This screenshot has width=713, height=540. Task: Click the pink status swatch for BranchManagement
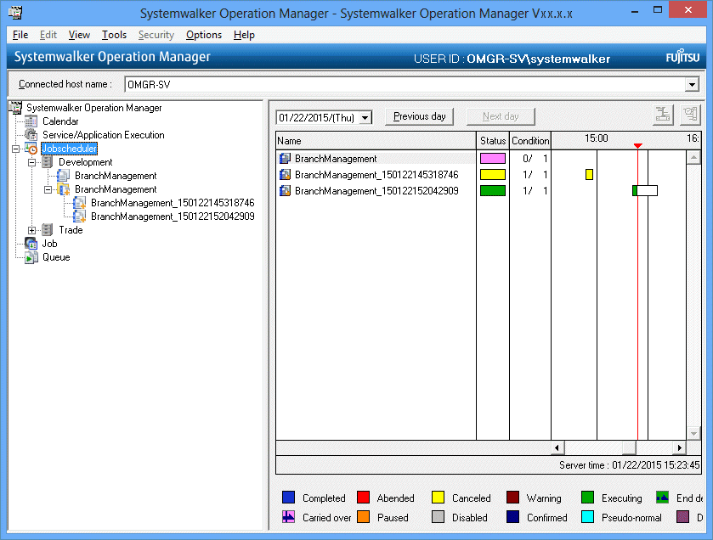tap(492, 159)
